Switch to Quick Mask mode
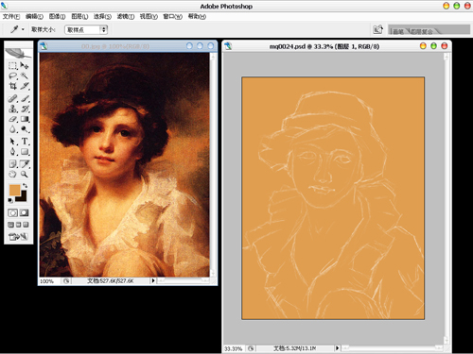 point(24,213)
